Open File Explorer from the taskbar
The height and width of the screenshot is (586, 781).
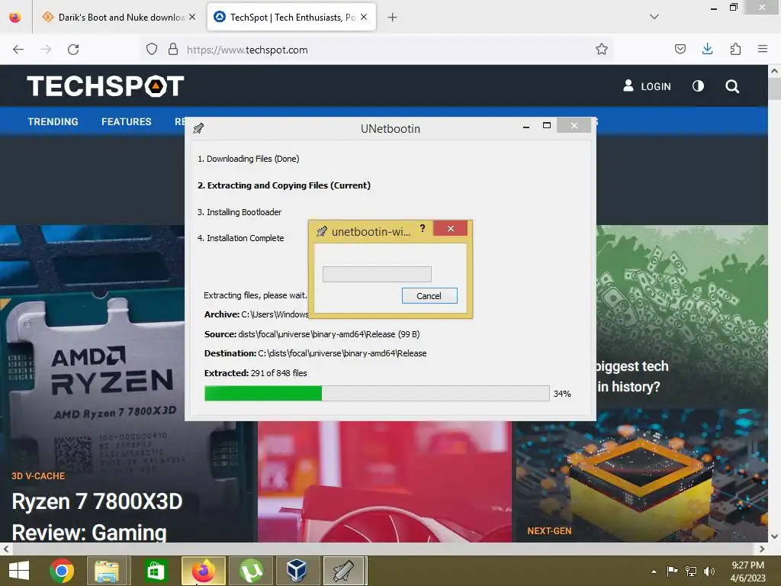(107, 571)
